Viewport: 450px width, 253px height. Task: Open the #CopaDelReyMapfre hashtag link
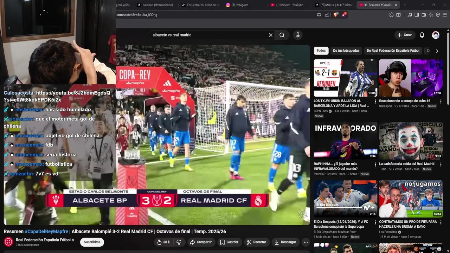tap(46, 232)
